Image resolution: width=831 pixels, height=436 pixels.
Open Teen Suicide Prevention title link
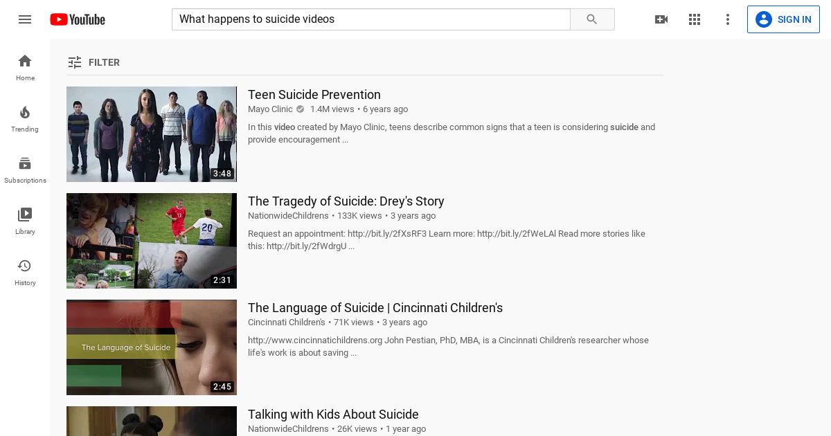pos(314,95)
